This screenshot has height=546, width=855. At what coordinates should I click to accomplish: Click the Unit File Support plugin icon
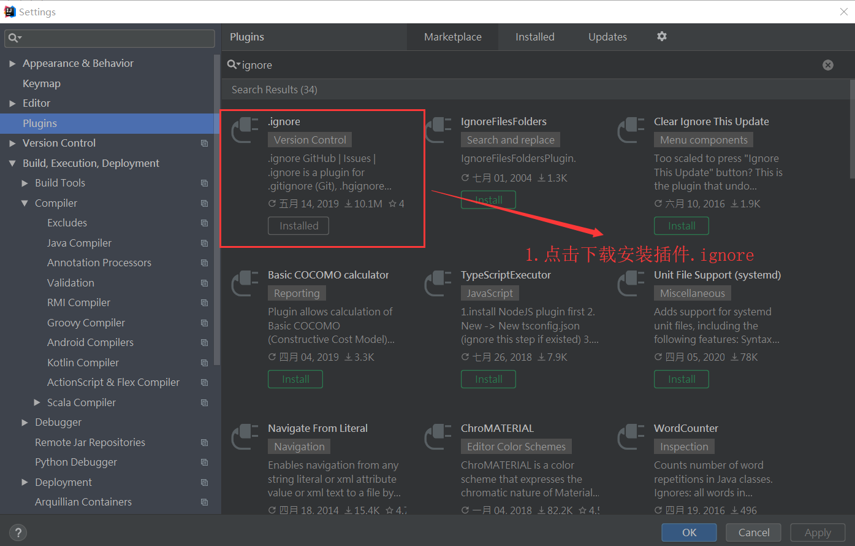(631, 283)
